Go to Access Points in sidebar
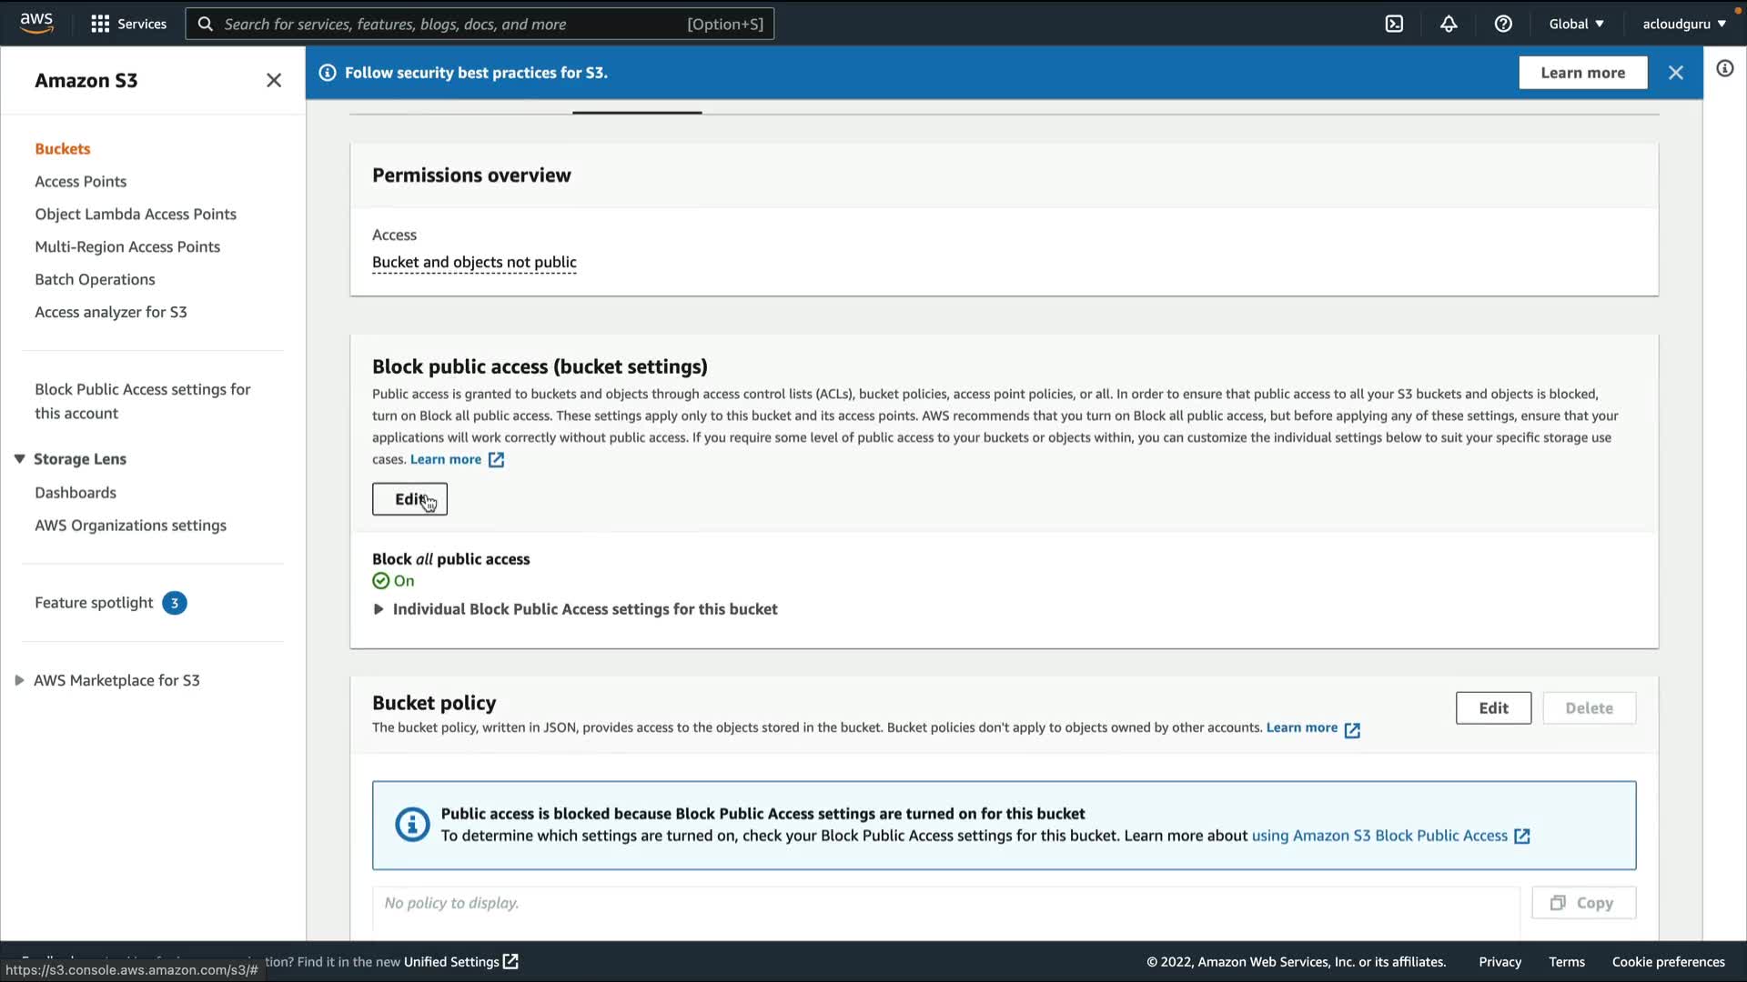1747x982 pixels. pos(81,181)
